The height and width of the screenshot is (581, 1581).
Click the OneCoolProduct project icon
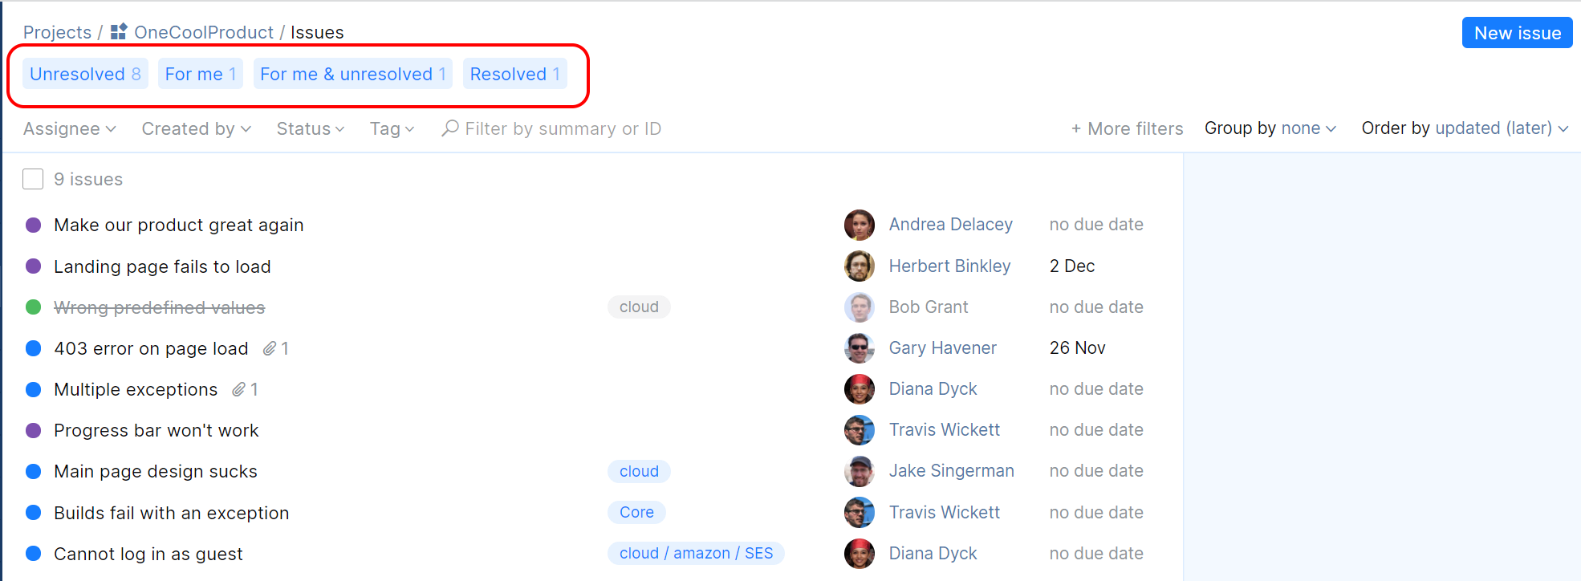pyautogui.click(x=119, y=32)
